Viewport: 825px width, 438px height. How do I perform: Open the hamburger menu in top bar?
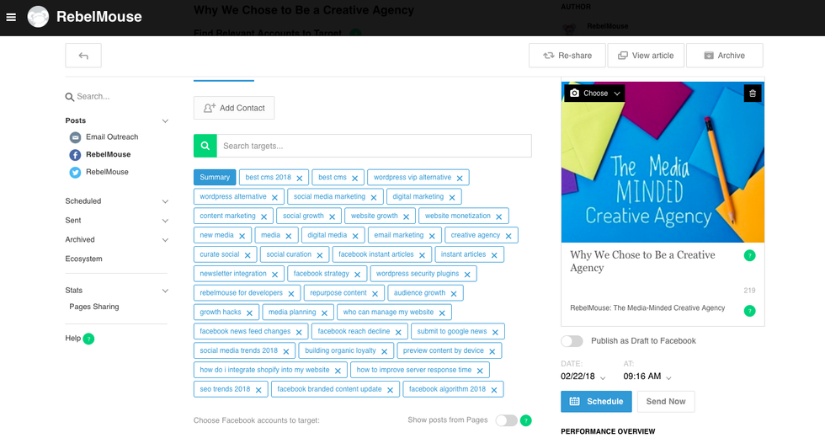pos(11,17)
